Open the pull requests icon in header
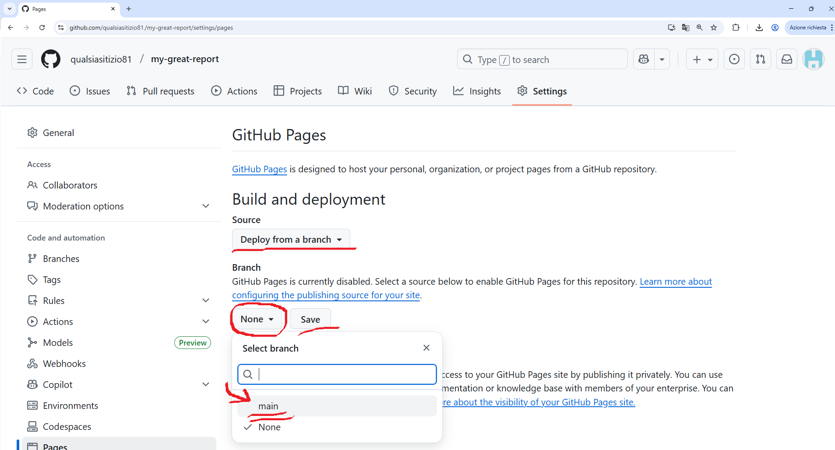The width and height of the screenshot is (835, 450). 761,59
